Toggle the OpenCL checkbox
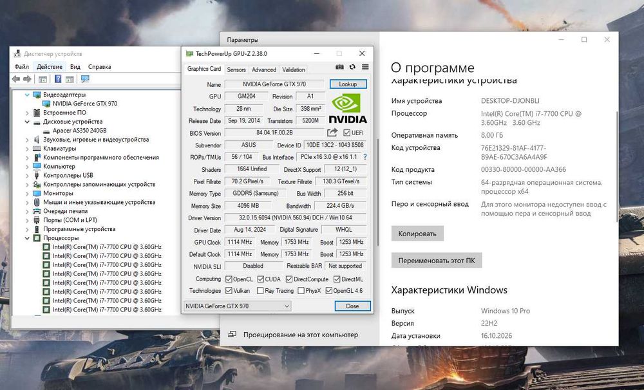This screenshot has width=644, height=390. pos(229,279)
